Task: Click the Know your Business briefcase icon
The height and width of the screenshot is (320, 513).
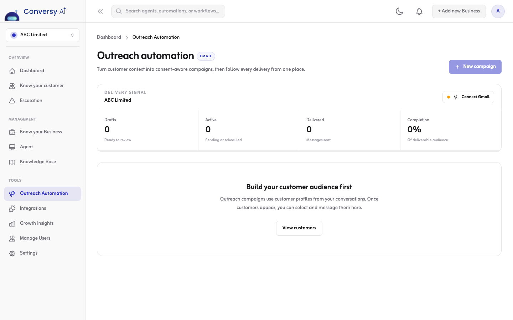Action: tap(12, 132)
